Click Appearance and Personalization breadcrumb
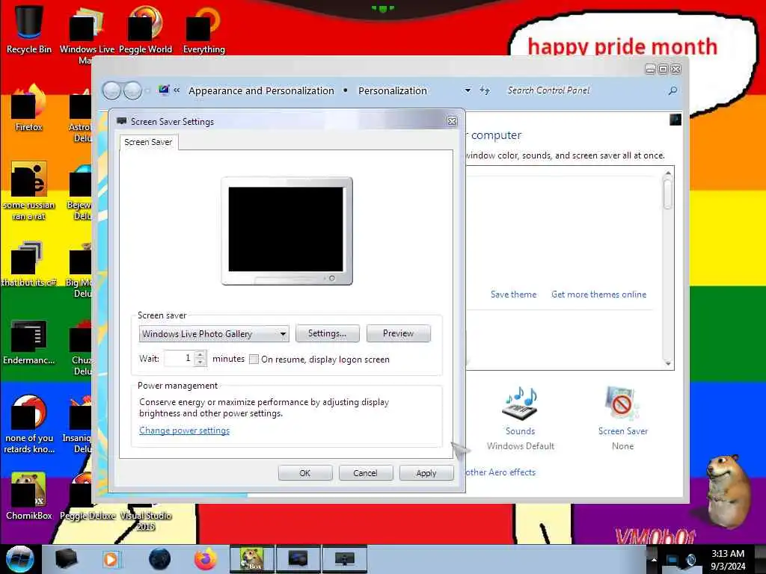The height and width of the screenshot is (574, 766). pos(261,90)
